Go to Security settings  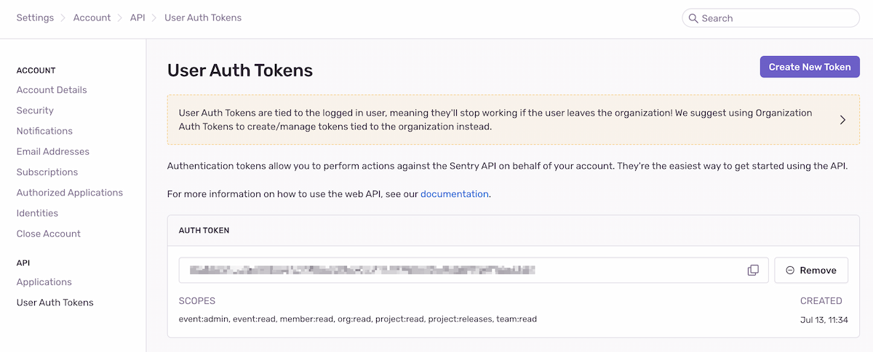[35, 111]
